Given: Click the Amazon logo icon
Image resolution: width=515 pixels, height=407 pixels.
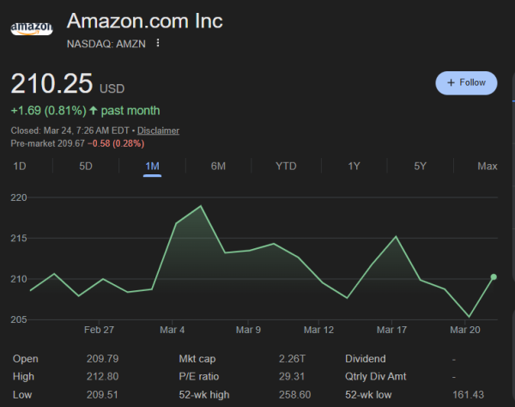Looking at the screenshot, I should click(31, 27).
